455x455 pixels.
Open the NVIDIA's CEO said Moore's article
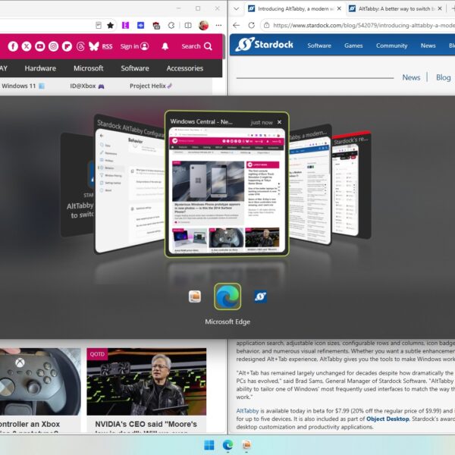point(146,424)
